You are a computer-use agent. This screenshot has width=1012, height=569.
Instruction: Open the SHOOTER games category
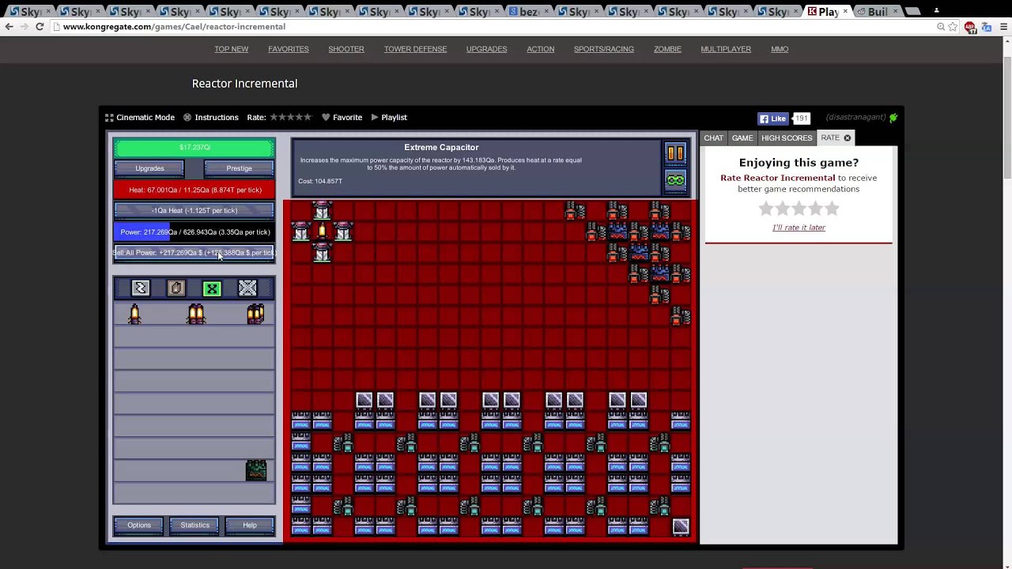pos(346,49)
